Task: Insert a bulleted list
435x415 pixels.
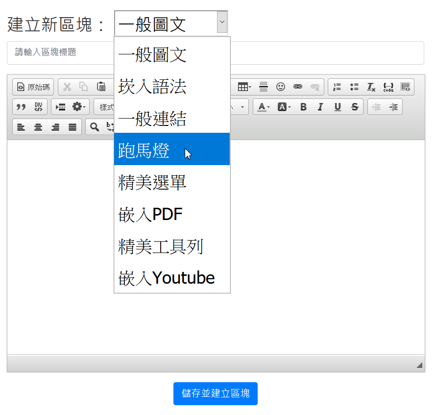Action: 354,87
